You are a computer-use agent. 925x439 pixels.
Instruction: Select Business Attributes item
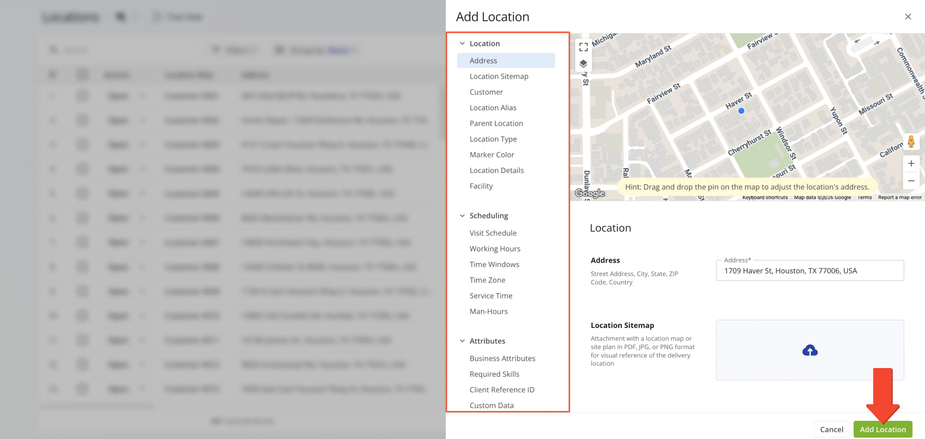502,358
